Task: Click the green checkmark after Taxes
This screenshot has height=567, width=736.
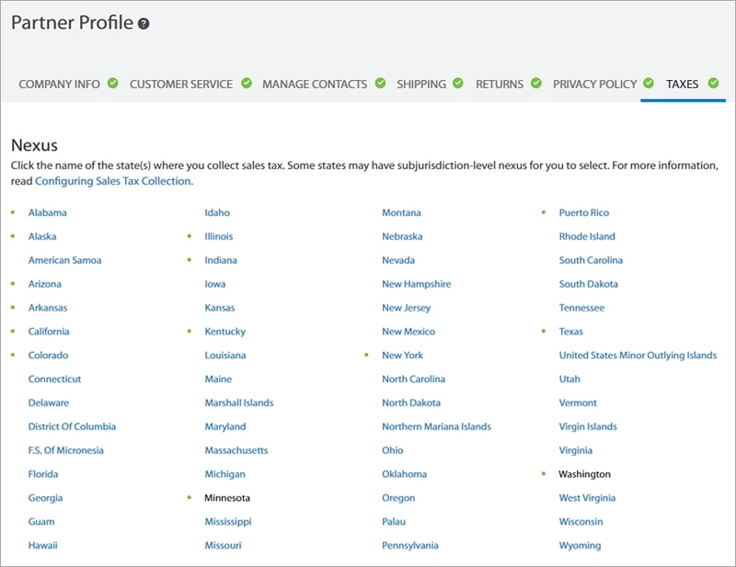Action: point(713,84)
